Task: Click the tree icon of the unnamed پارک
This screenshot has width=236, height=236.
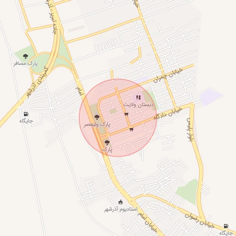Action: [x=107, y=142]
